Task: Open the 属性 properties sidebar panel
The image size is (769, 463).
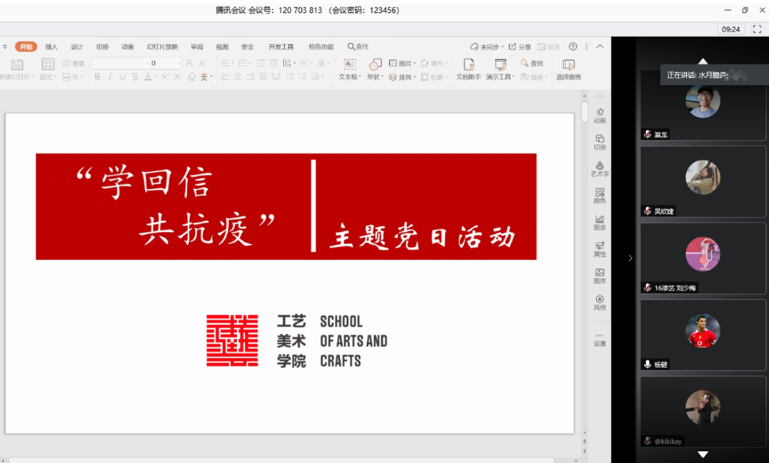Action: tap(600, 249)
